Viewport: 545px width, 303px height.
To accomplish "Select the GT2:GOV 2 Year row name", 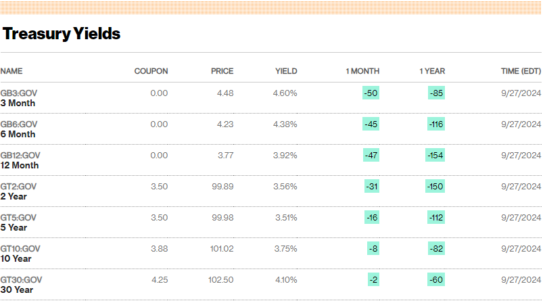I will pyautogui.click(x=18, y=191).
